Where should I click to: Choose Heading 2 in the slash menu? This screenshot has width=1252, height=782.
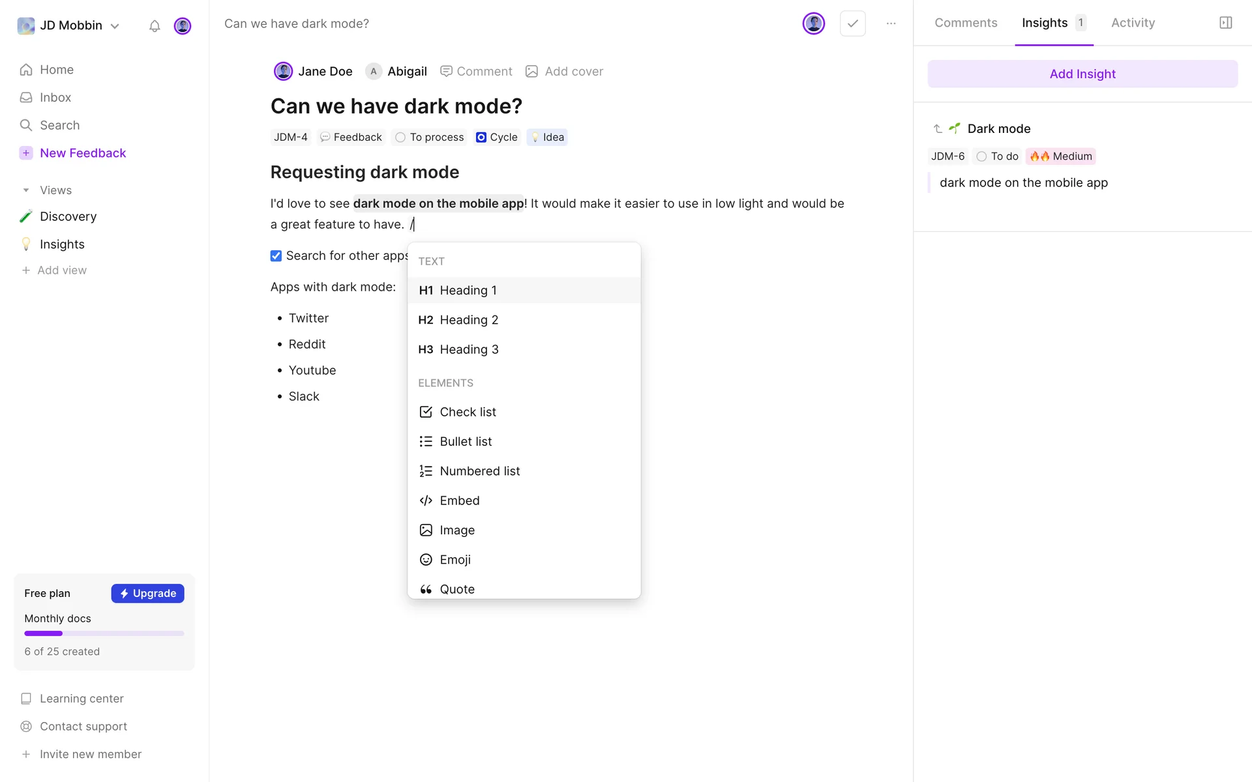(x=468, y=320)
